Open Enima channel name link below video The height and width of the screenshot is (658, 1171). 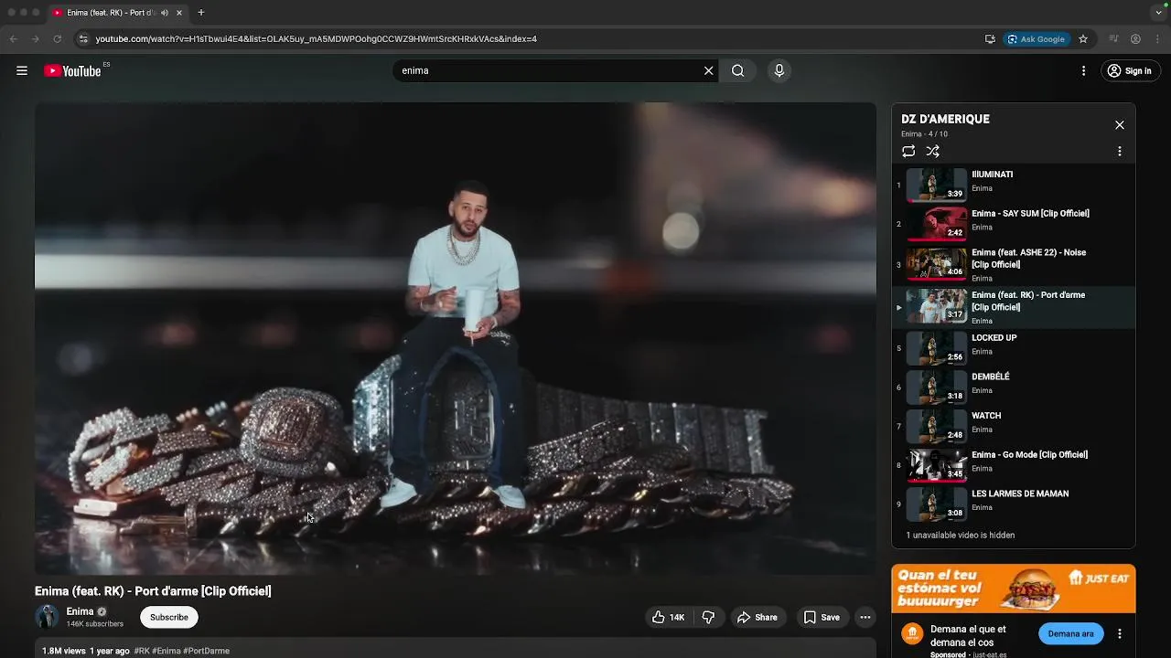tap(80, 611)
